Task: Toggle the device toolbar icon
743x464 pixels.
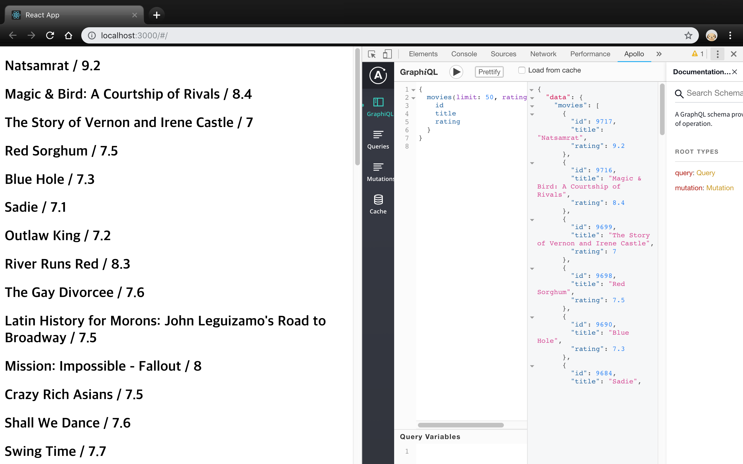Action: click(387, 54)
